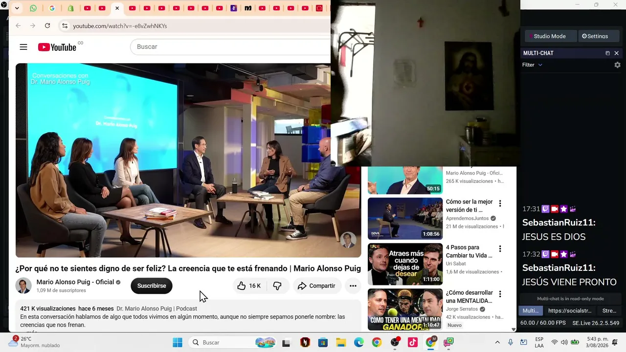Show hidden system tray icons
This screenshot has width=626, height=352.
[x=497, y=342]
